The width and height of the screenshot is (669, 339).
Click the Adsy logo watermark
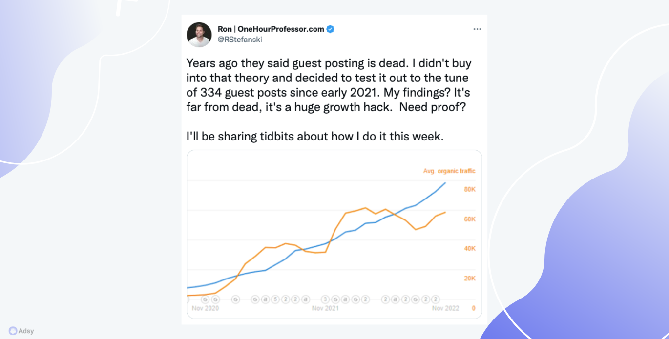tap(21, 331)
